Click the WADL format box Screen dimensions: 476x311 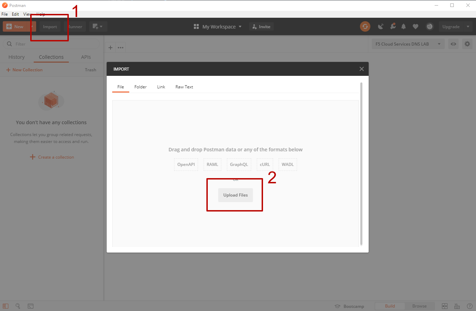(288, 165)
